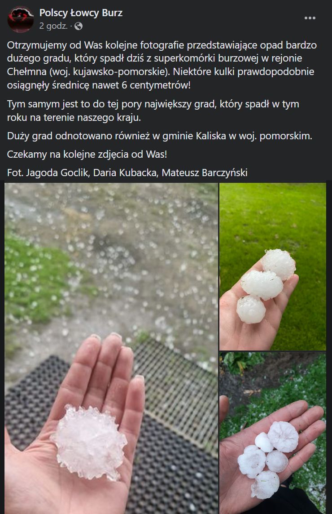The width and height of the screenshot is (332, 514).
Task: Open the Polscy Łowcy Burz page name link
Action: (81, 13)
